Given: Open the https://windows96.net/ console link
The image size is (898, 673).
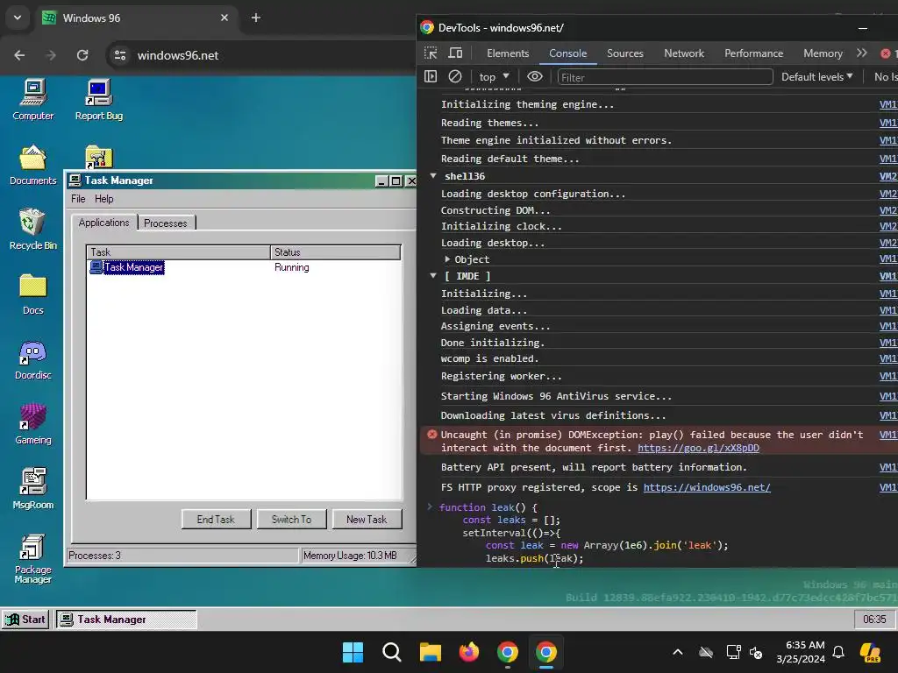Looking at the screenshot, I should pyautogui.click(x=707, y=487).
